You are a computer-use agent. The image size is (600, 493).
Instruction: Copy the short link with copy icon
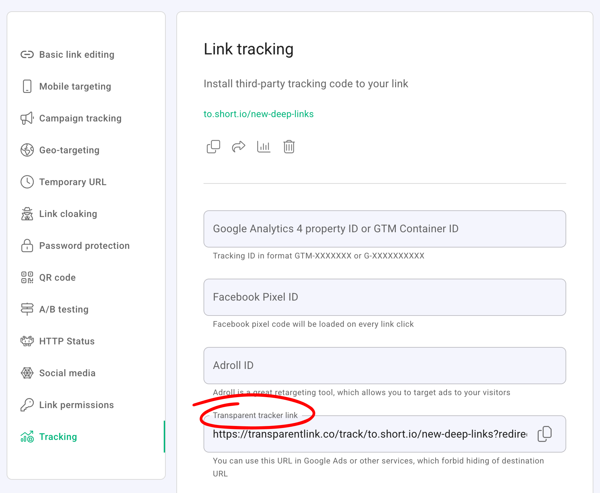213,147
